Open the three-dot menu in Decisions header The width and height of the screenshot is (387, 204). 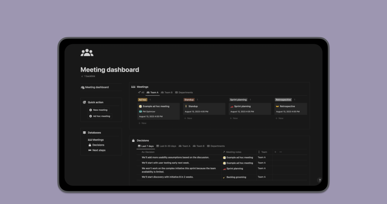(281, 152)
